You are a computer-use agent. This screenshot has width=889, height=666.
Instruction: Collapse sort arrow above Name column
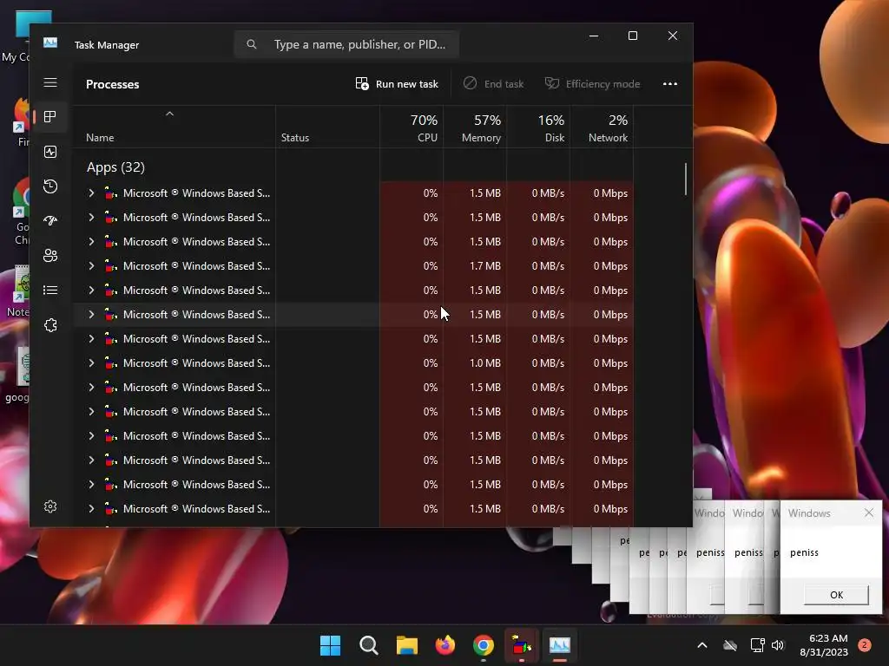pos(169,114)
